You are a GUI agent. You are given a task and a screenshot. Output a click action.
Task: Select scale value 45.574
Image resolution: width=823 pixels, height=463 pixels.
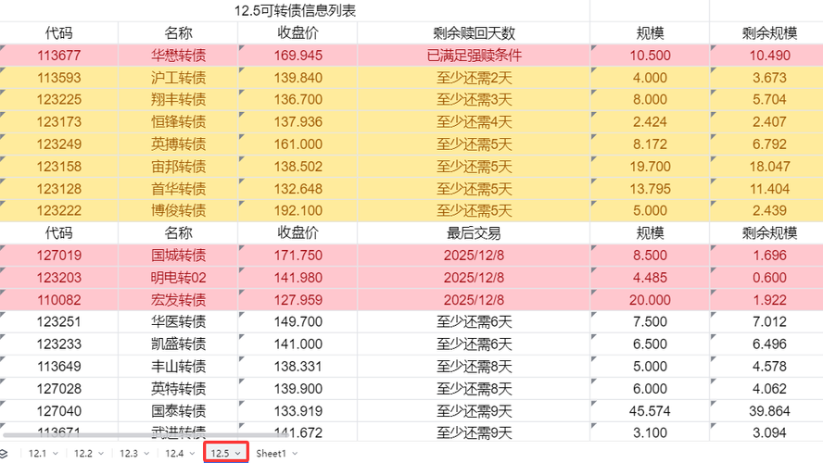[x=650, y=410]
